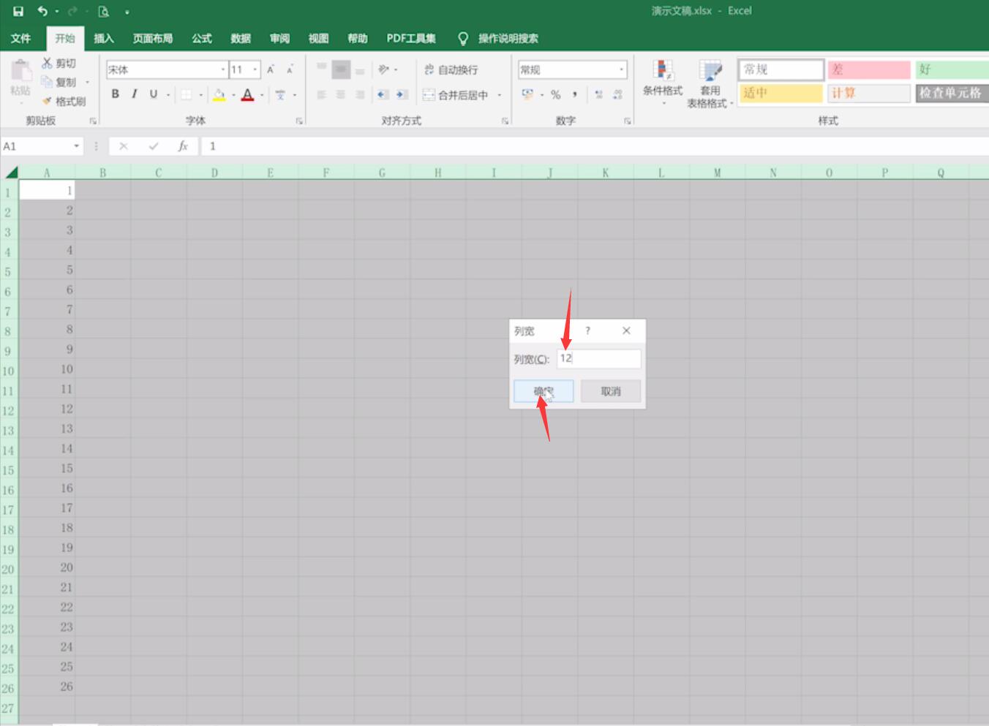This screenshot has width=989, height=726.
Task: Open the number format dropdown (常规)
Action: click(x=622, y=69)
